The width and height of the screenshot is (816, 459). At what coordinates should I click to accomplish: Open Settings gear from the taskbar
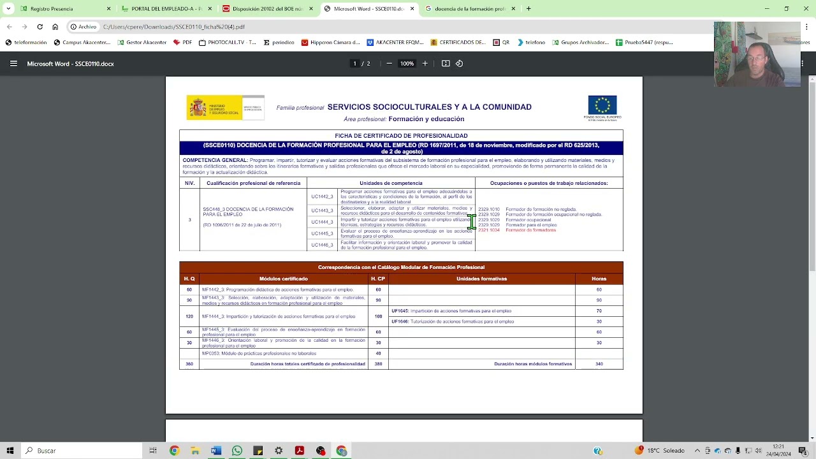(x=279, y=451)
